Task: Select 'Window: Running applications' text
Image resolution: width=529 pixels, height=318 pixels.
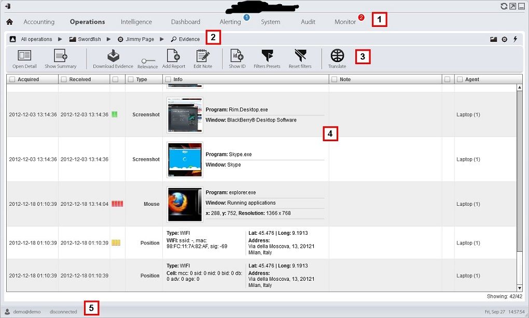Action: [241, 203]
